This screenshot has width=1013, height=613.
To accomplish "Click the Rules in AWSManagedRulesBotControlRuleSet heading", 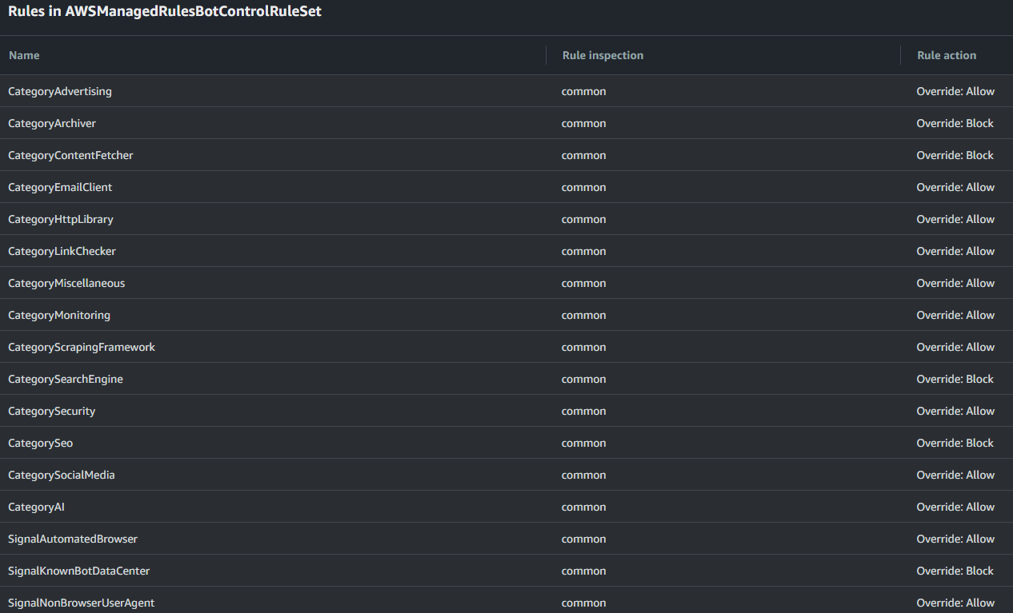I will pyautogui.click(x=166, y=11).
